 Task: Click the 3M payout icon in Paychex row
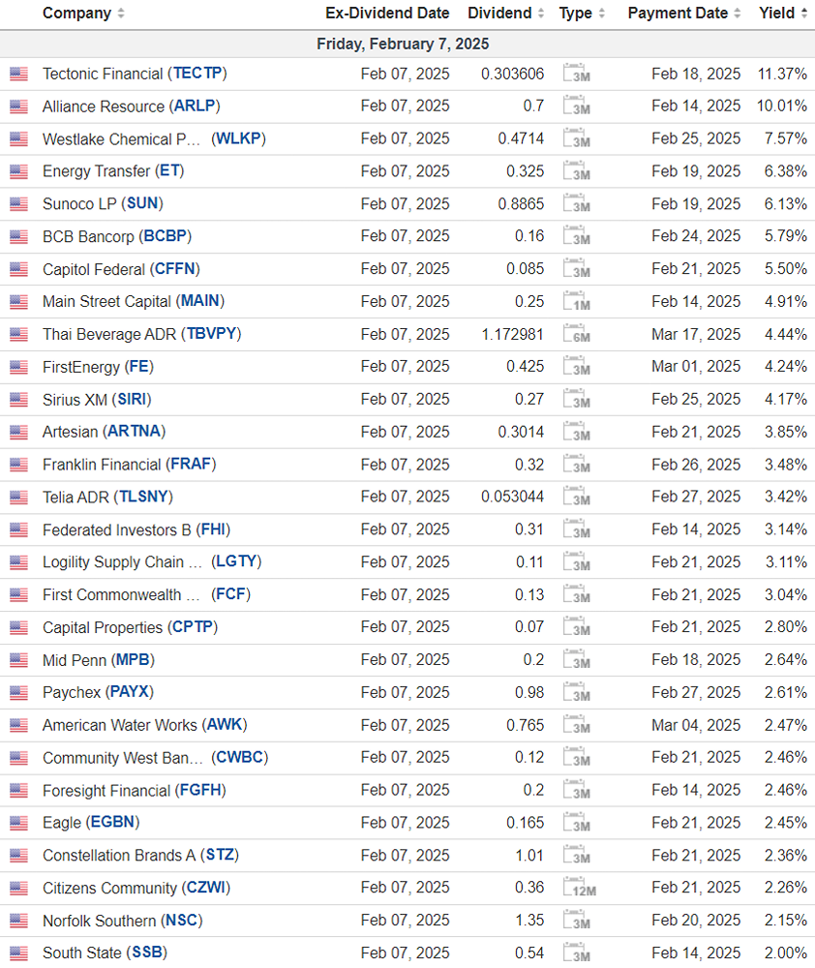(576, 693)
